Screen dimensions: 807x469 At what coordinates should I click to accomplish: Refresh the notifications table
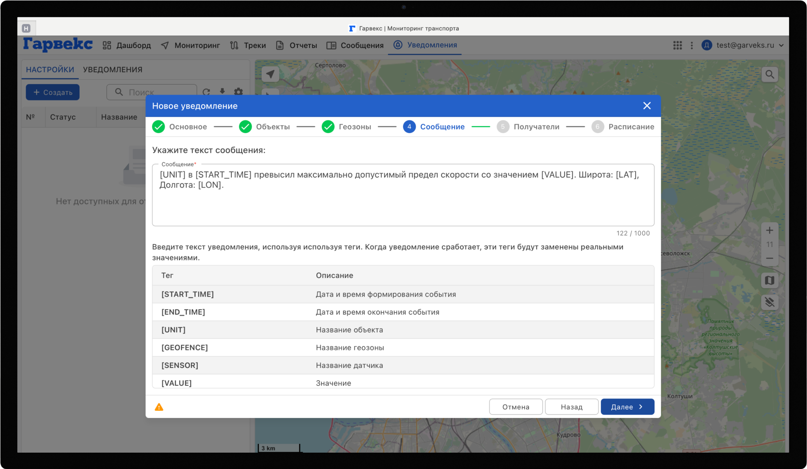click(x=206, y=92)
